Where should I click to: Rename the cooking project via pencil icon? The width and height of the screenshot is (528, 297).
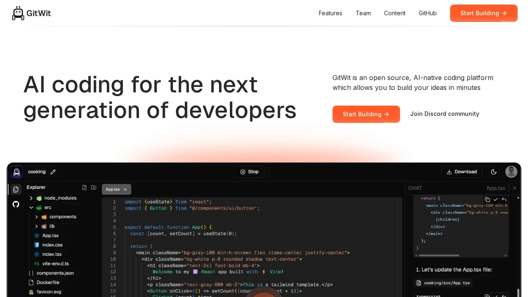(53, 172)
